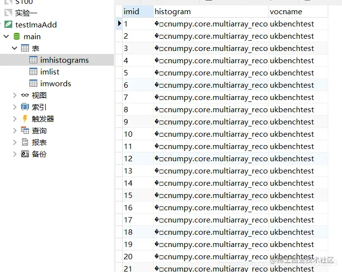Click histogram cell in row 11
This screenshot has height=272, width=342.
click(211, 146)
